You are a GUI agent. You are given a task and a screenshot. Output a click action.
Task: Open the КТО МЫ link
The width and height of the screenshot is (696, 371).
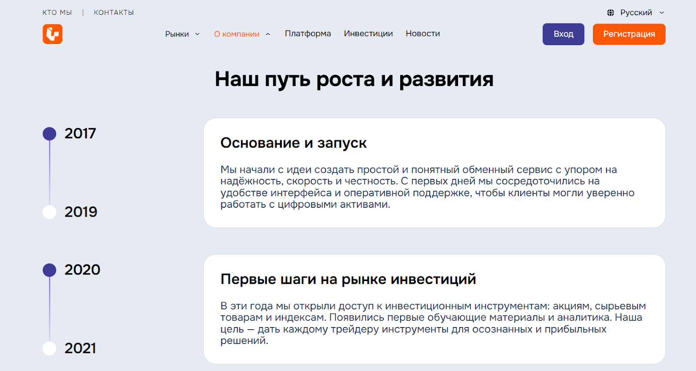tap(57, 13)
